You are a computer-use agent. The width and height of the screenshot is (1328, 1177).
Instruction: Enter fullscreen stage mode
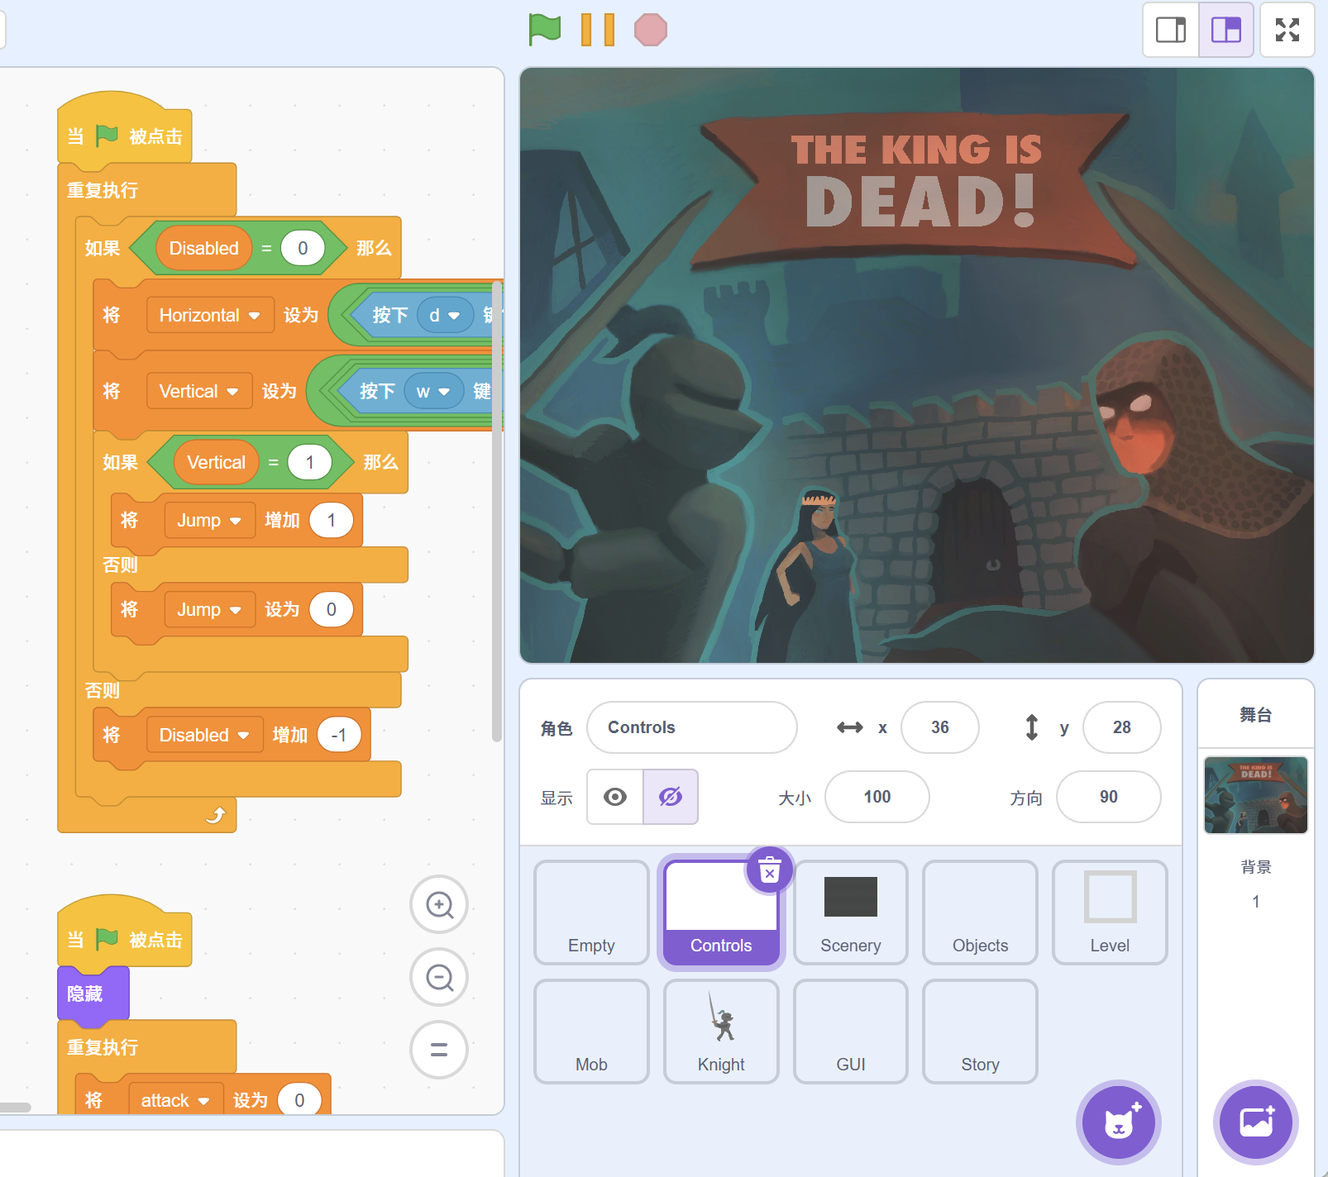[x=1286, y=30]
